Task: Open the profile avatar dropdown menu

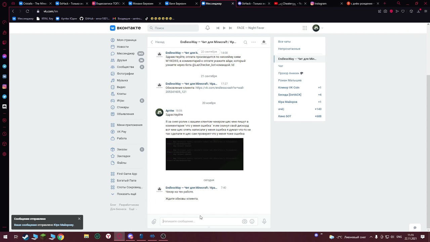Action: click(317, 28)
